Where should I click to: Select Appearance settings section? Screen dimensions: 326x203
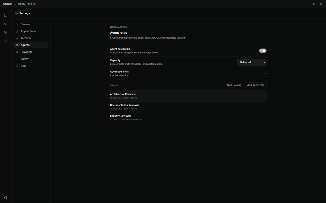click(31, 31)
